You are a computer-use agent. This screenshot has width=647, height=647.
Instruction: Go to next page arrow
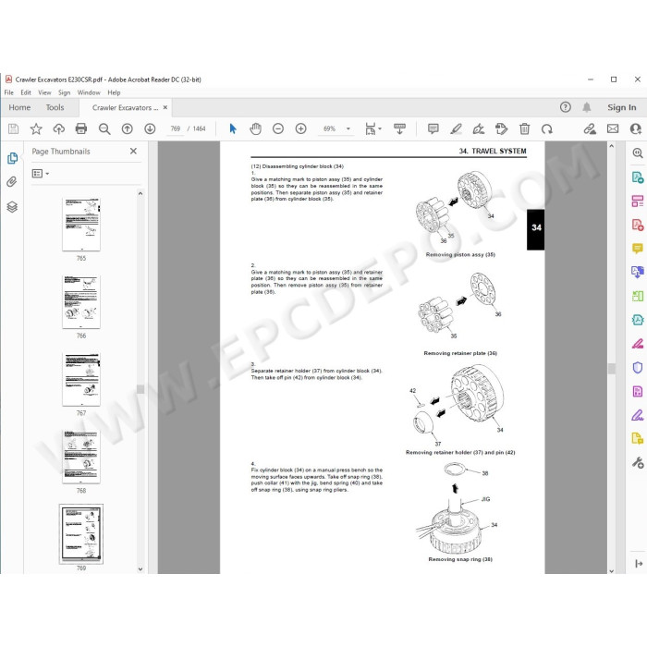click(150, 129)
